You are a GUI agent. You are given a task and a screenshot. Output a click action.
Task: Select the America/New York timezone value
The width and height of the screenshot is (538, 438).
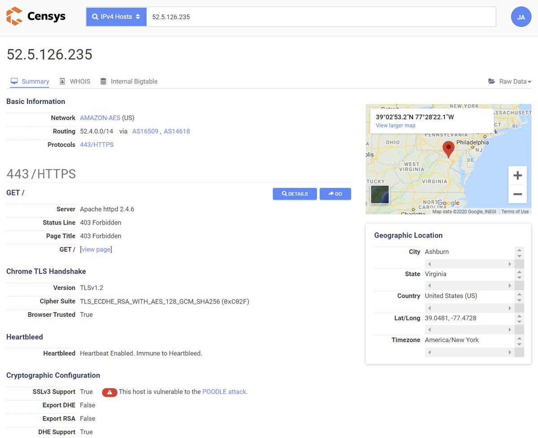coord(452,340)
